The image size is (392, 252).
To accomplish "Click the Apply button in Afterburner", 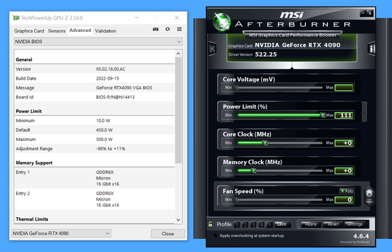I will [311, 225].
